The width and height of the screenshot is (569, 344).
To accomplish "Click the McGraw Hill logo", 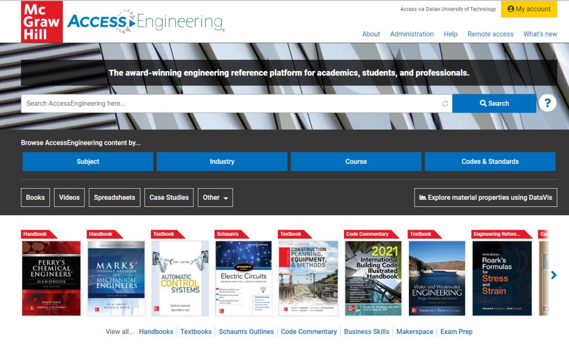I will coord(42,22).
